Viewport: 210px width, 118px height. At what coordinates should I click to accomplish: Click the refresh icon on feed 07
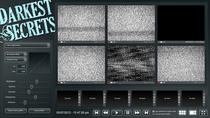click(79, 97)
